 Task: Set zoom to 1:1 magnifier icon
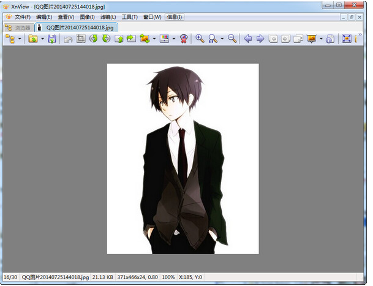pos(213,39)
